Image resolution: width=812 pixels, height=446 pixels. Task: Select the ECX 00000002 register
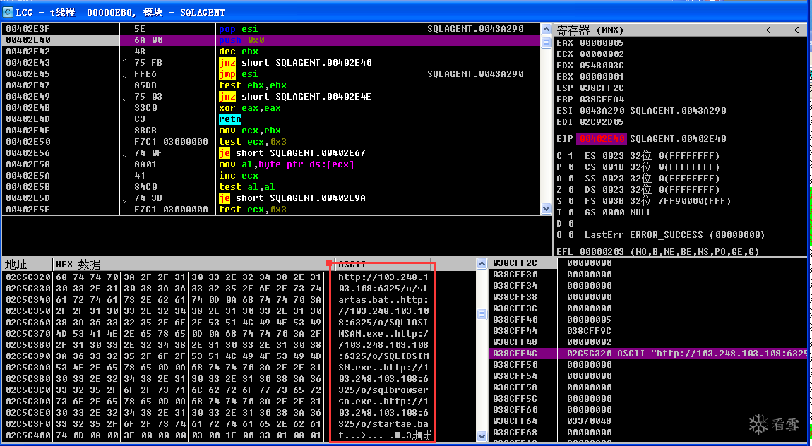(590, 54)
